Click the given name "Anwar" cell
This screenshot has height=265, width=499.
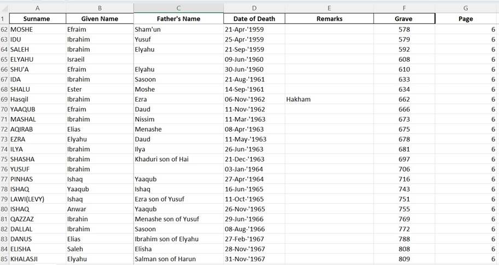[x=77, y=209]
